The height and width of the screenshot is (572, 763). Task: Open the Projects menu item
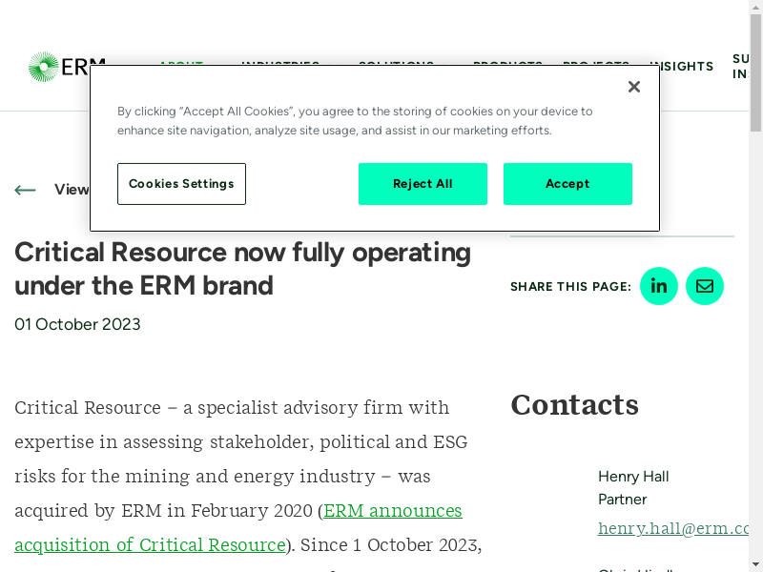[596, 64]
